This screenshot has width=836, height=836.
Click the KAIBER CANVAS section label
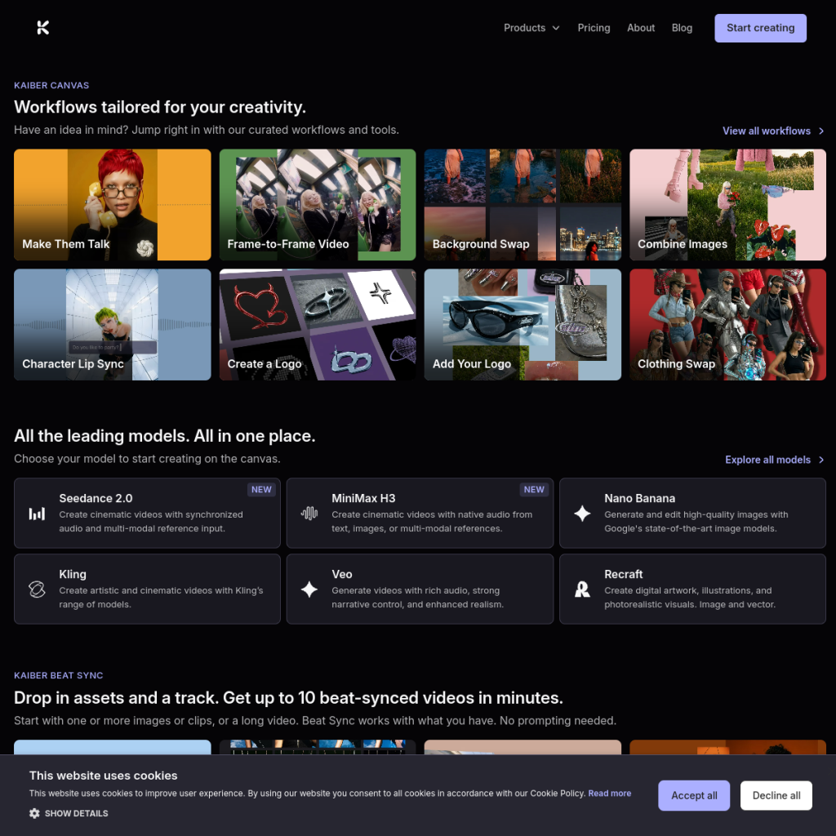coord(51,85)
